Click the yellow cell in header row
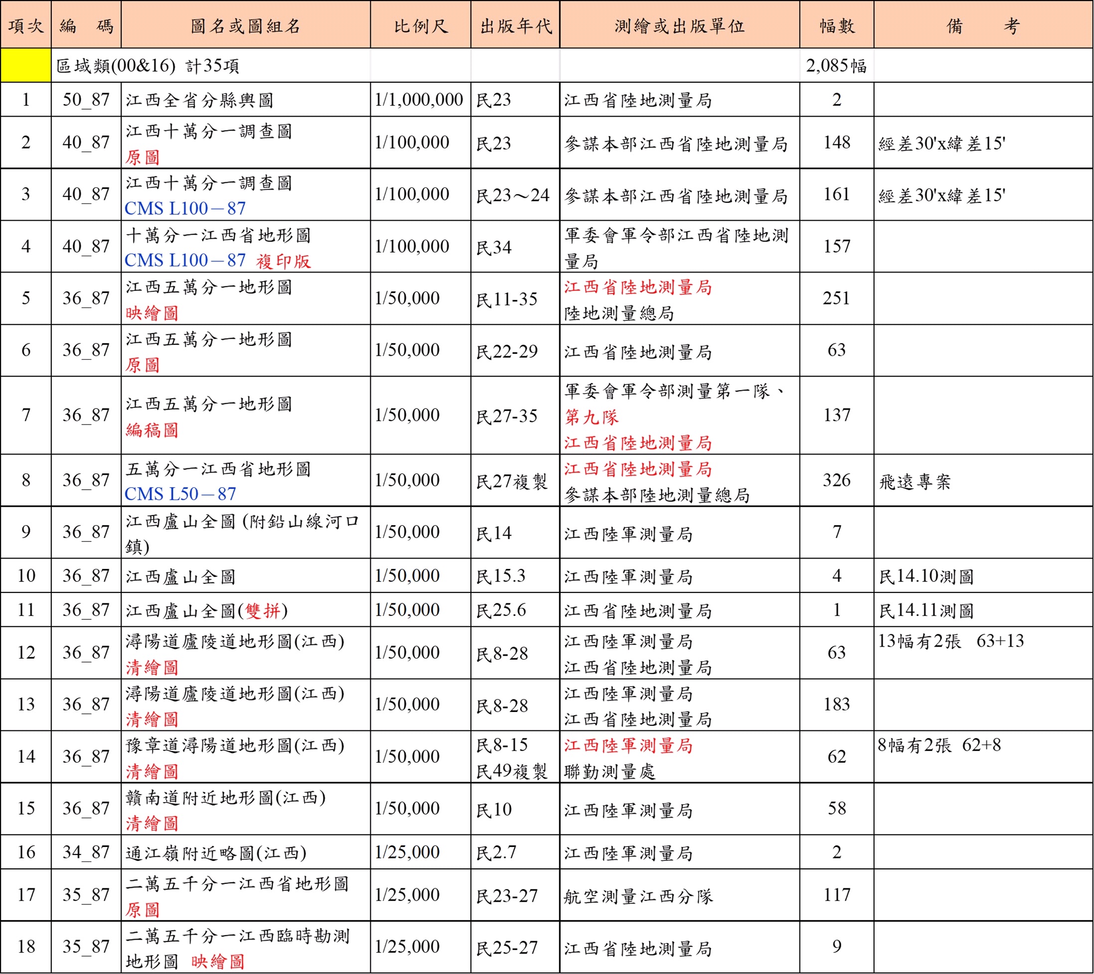 26,65
